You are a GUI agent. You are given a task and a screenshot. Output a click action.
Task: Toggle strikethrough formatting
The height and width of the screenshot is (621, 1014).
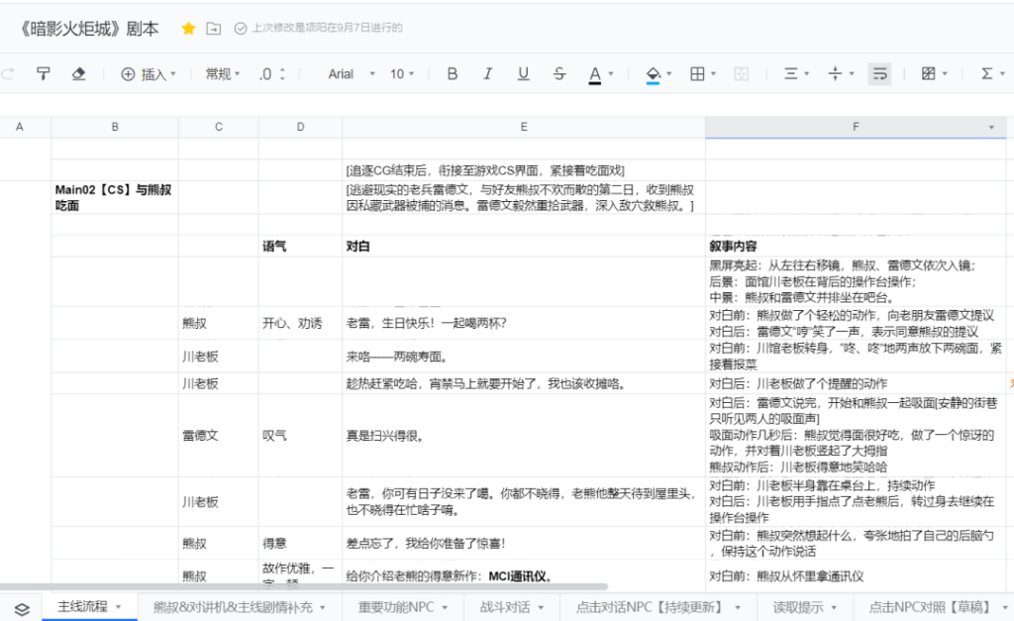point(559,73)
